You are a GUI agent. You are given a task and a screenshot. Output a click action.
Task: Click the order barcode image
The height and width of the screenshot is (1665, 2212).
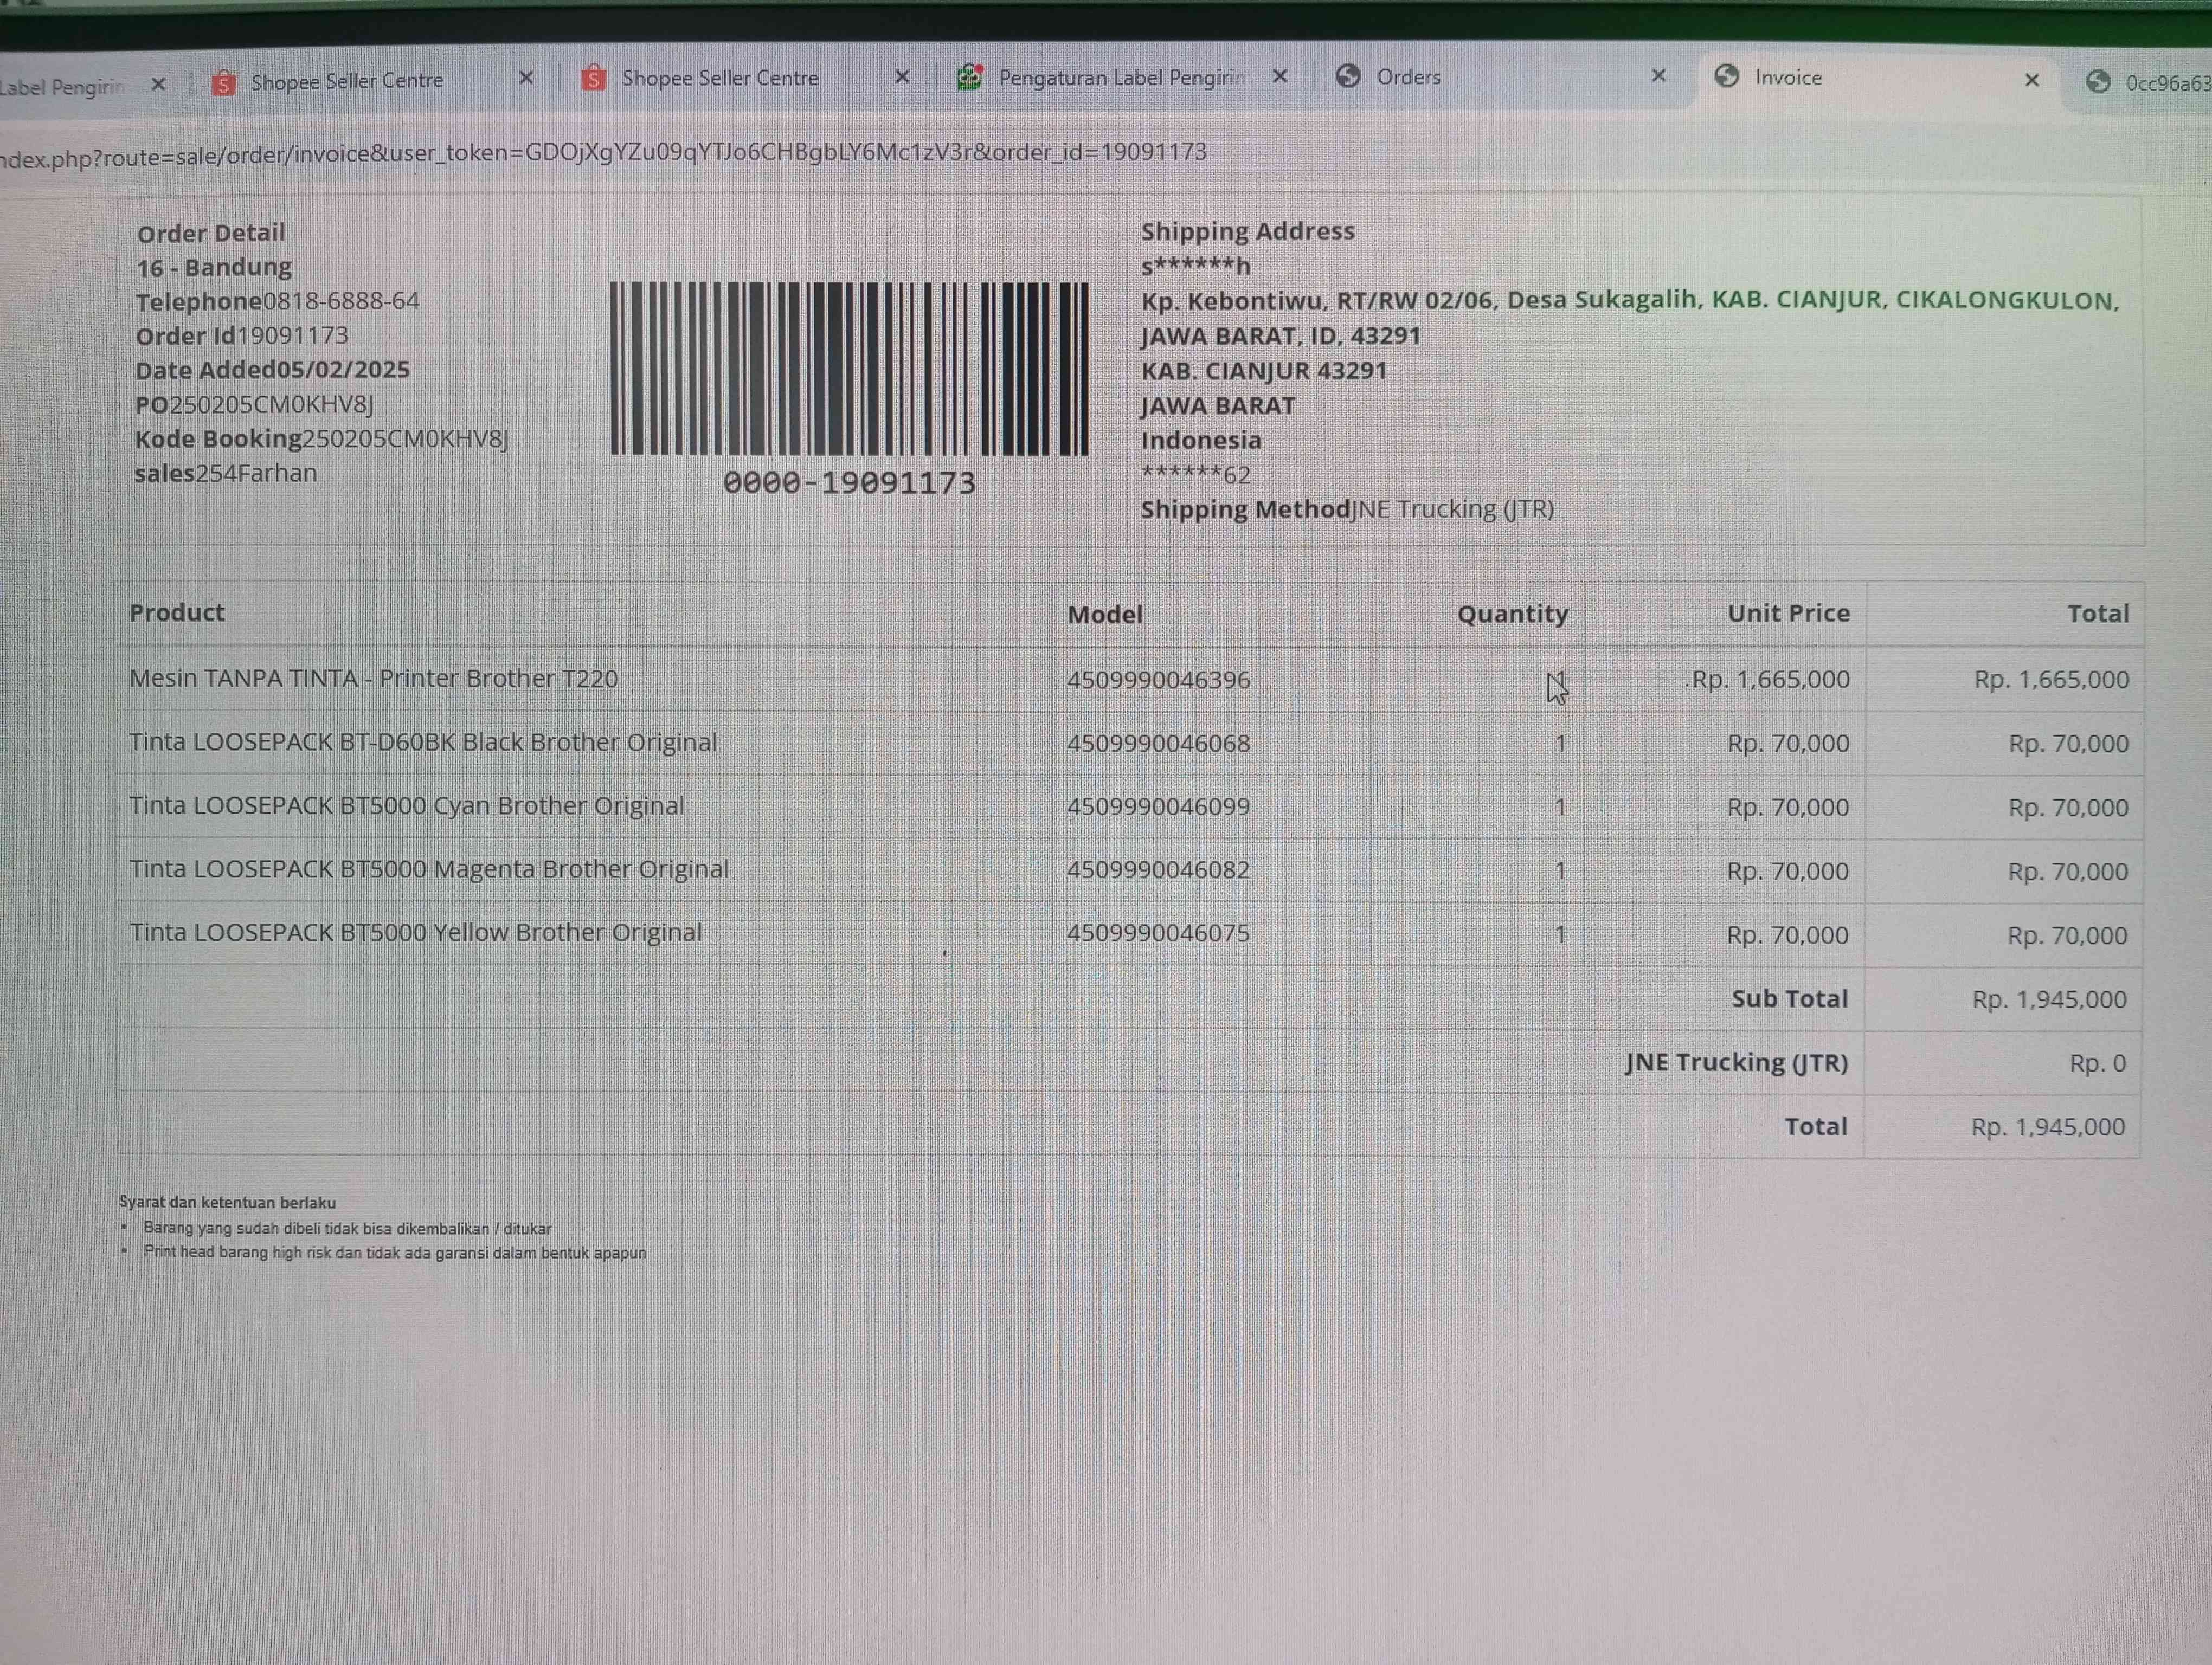[x=848, y=370]
